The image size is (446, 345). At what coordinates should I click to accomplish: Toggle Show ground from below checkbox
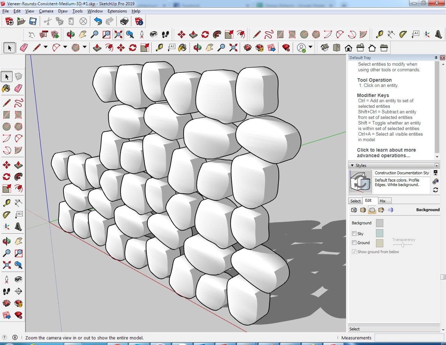click(x=354, y=252)
